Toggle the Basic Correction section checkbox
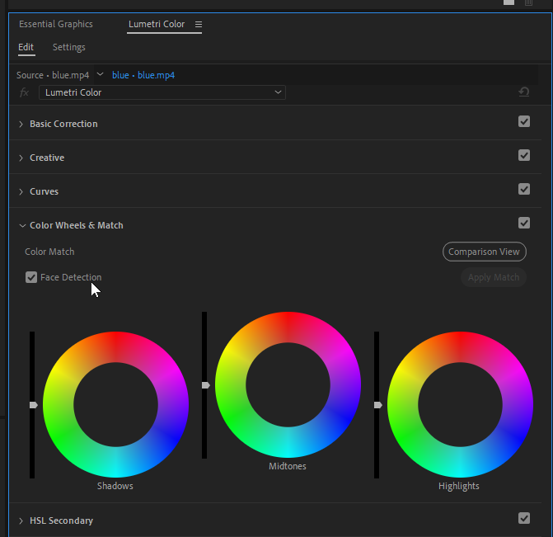The image size is (553, 537). pyautogui.click(x=524, y=122)
